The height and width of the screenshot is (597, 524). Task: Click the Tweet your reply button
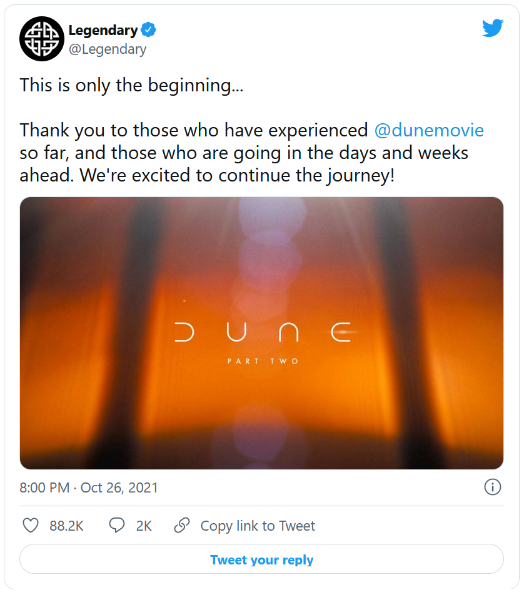[261, 559]
